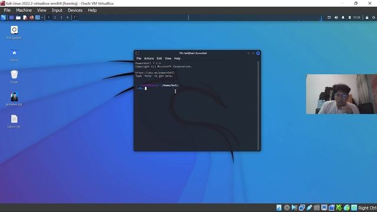Open the VirtualBox Machine menu
This screenshot has height=212, width=377.
coord(24,11)
